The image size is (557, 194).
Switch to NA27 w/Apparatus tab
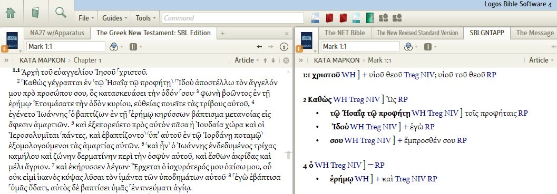[x=57, y=33]
